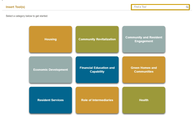This screenshot has width=194, height=118.
Task: Open Green Homes and Communities category
Action: pos(144,70)
